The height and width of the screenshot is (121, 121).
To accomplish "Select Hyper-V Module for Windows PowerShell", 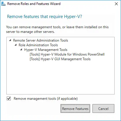I will click(67, 54).
